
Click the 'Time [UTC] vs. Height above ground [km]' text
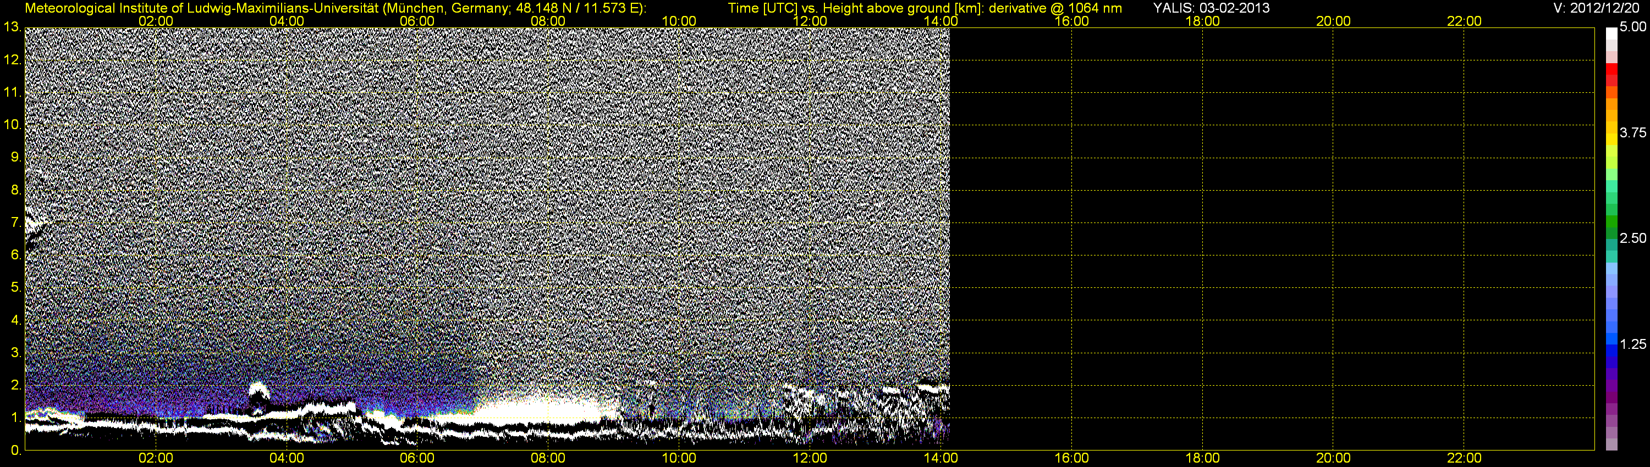(855, 8)
